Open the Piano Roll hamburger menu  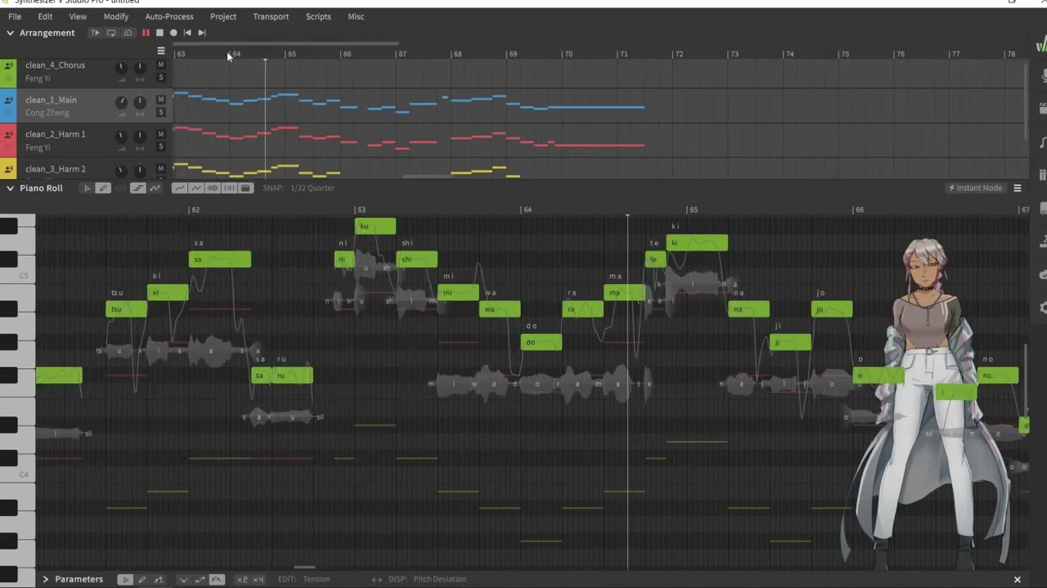(1018, 188)
